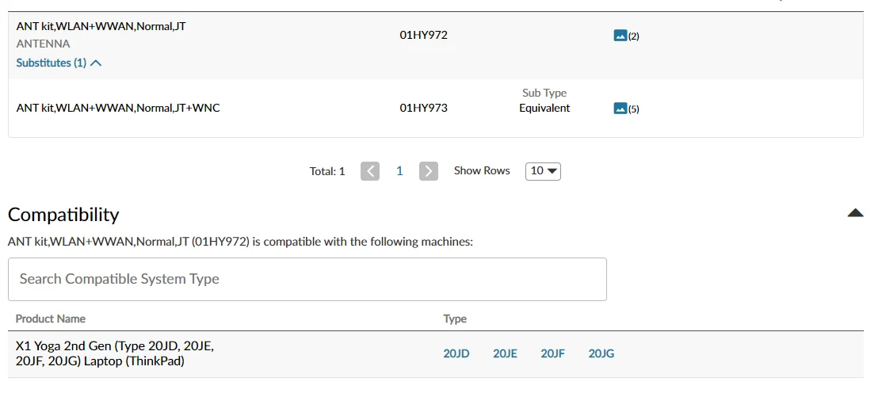Click the Equivalent sub type label
This screenshot has width=882, height=397.
point(544,108)
